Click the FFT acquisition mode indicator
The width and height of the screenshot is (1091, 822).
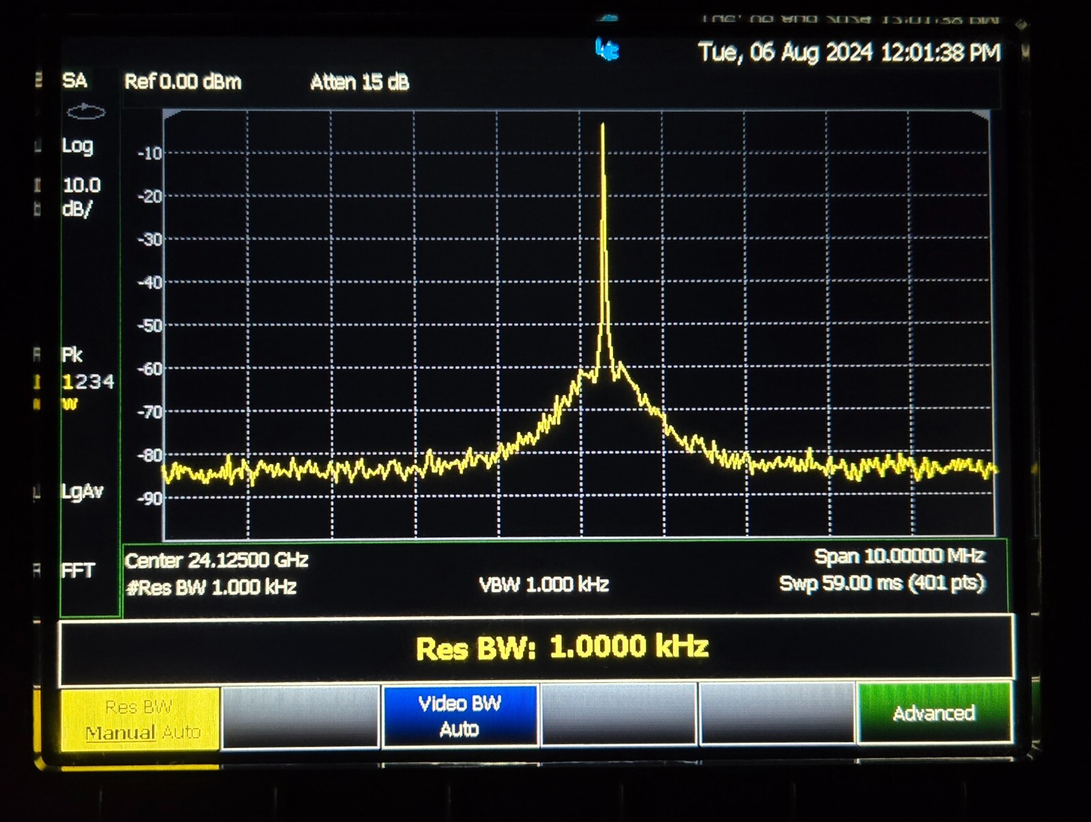coord(78,569)
